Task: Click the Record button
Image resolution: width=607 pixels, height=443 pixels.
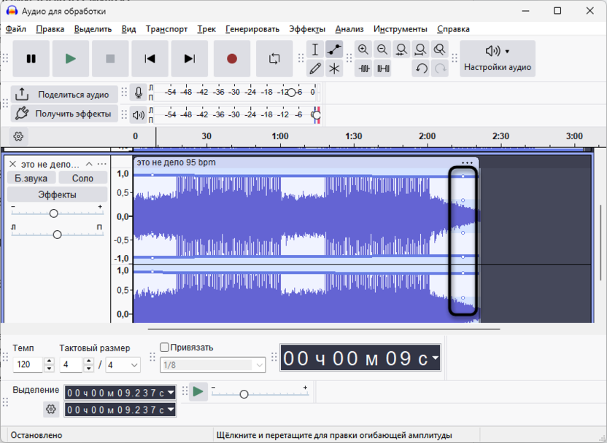Action: [232, 59]
